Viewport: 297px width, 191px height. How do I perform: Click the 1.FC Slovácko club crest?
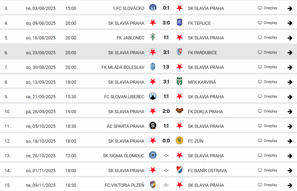pos(153,8)
